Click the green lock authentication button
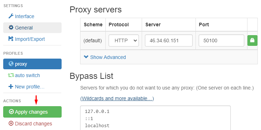Viewport: 261px width, 130px height. pos(252,40)
